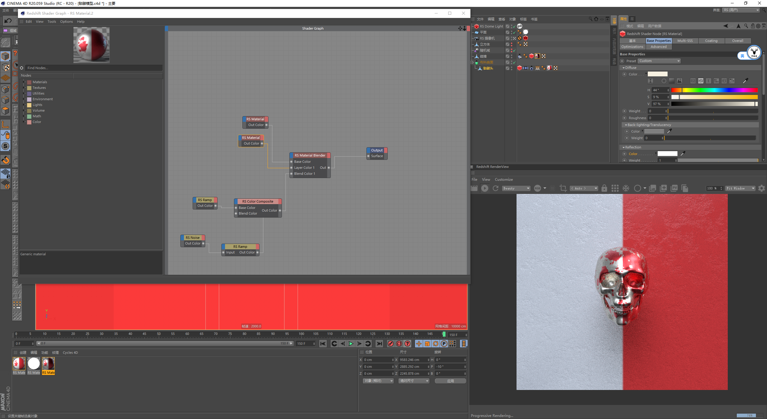Switch to the Coating tab
The image size is (767, 419).
click(711, 41)
